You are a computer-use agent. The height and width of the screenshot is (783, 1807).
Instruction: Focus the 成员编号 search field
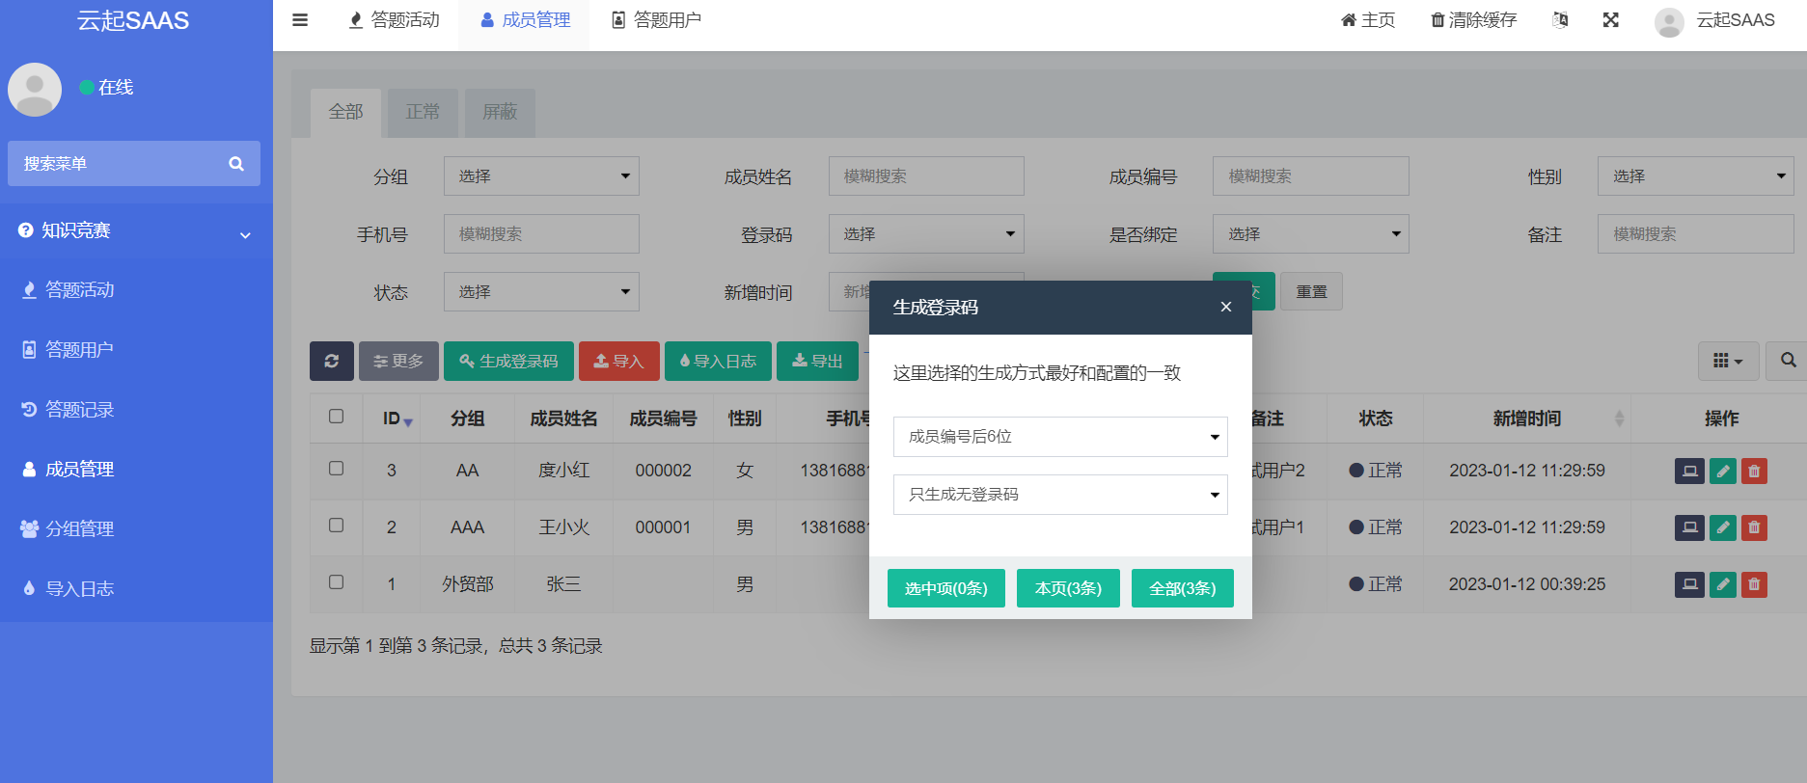[1310, 176]
